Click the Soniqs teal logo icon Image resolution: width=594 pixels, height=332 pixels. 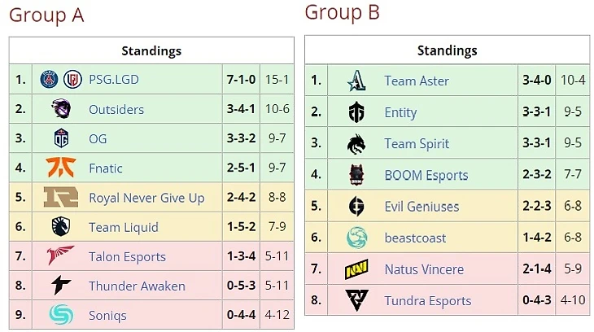pos(61,314)
